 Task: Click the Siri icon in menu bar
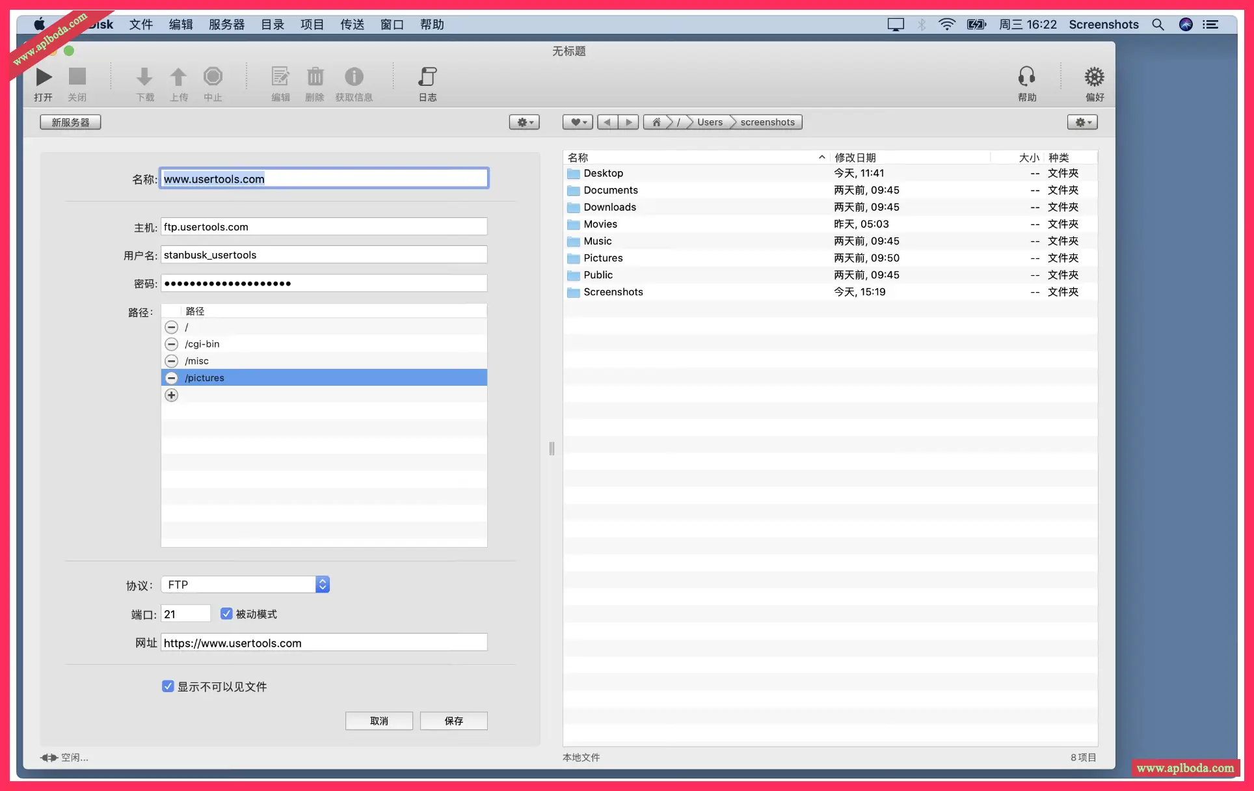(x=1186, y=25)
